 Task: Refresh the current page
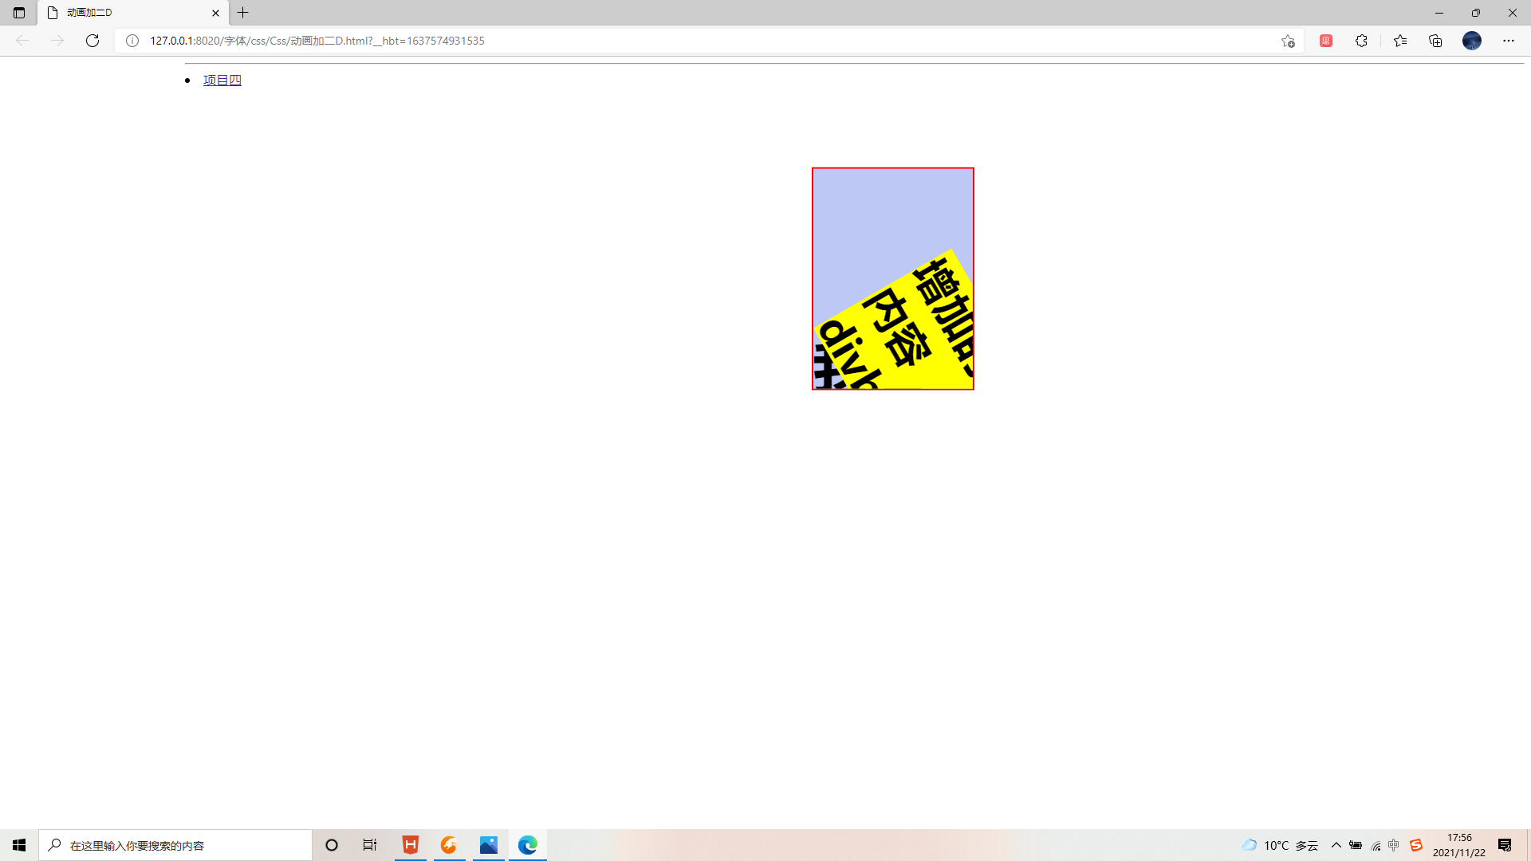click(x=92, y=41)
